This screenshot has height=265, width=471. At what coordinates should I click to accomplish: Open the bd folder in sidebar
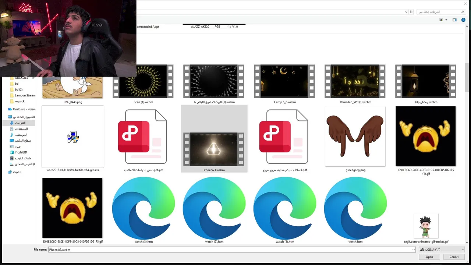17,84
